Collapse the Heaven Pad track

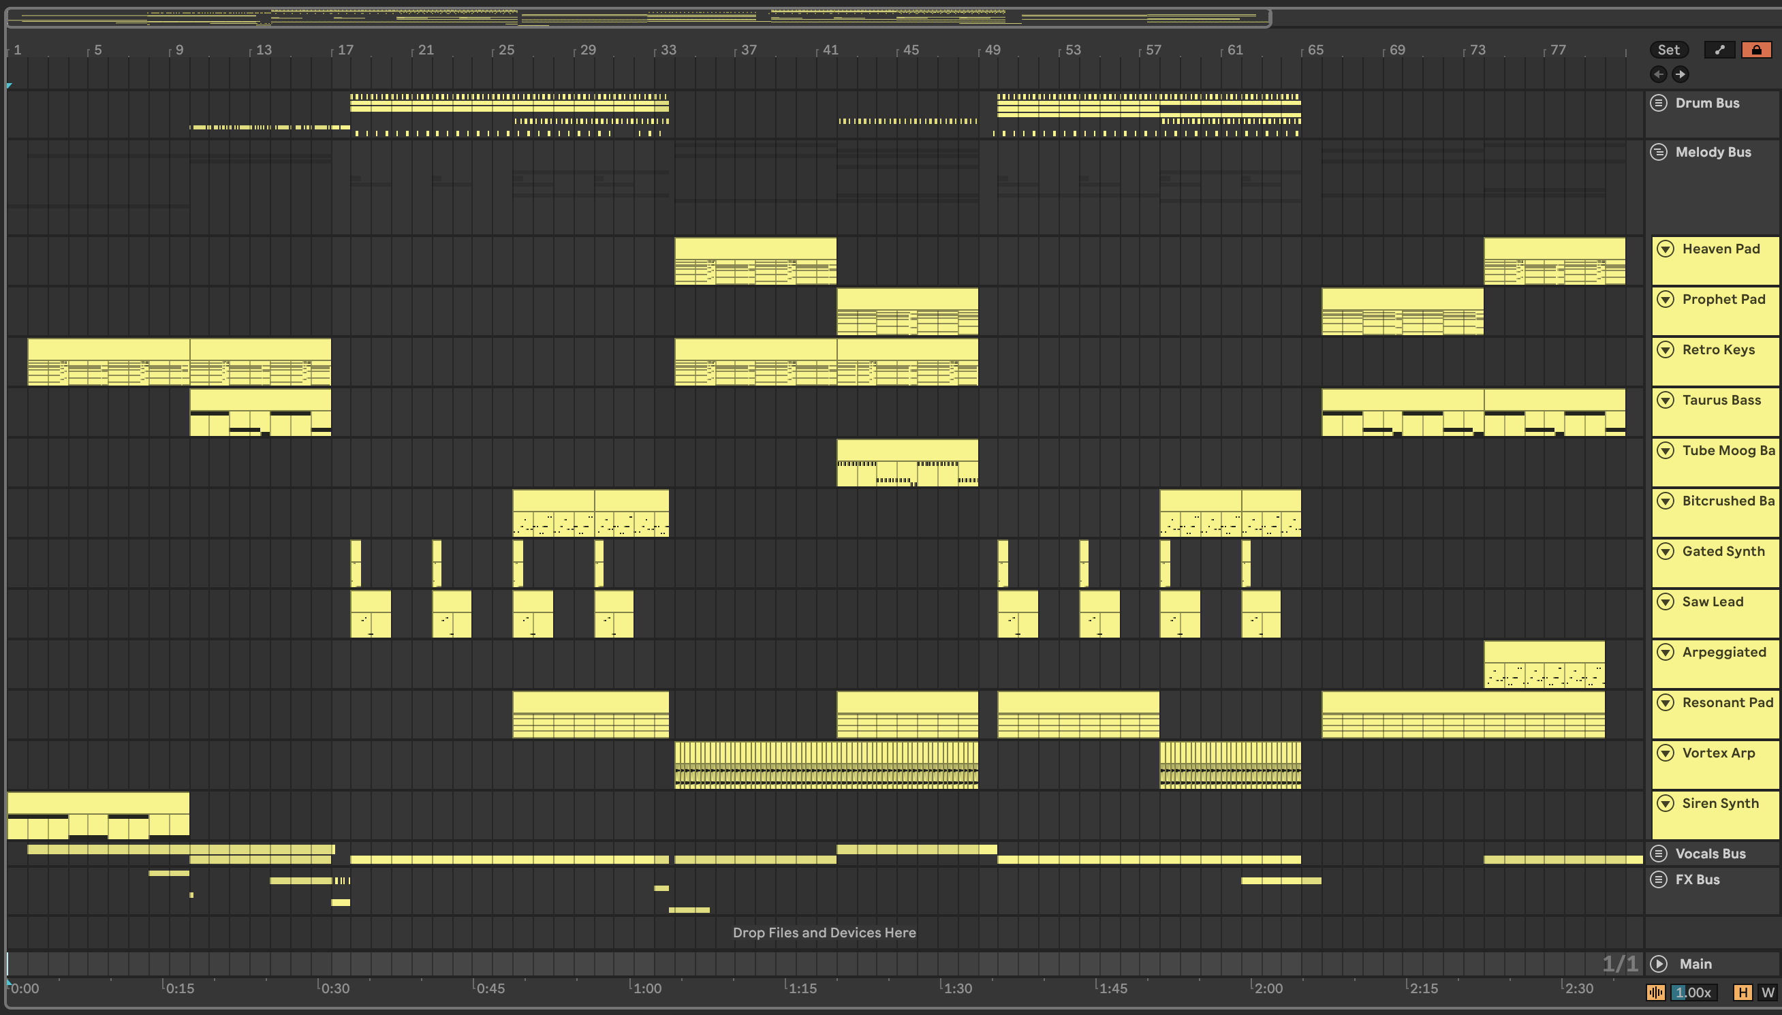1666,249
